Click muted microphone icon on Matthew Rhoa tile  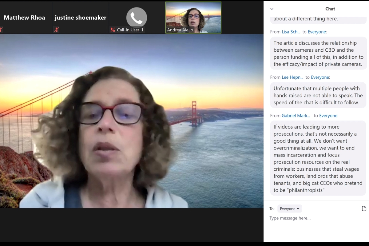[1, 30]
